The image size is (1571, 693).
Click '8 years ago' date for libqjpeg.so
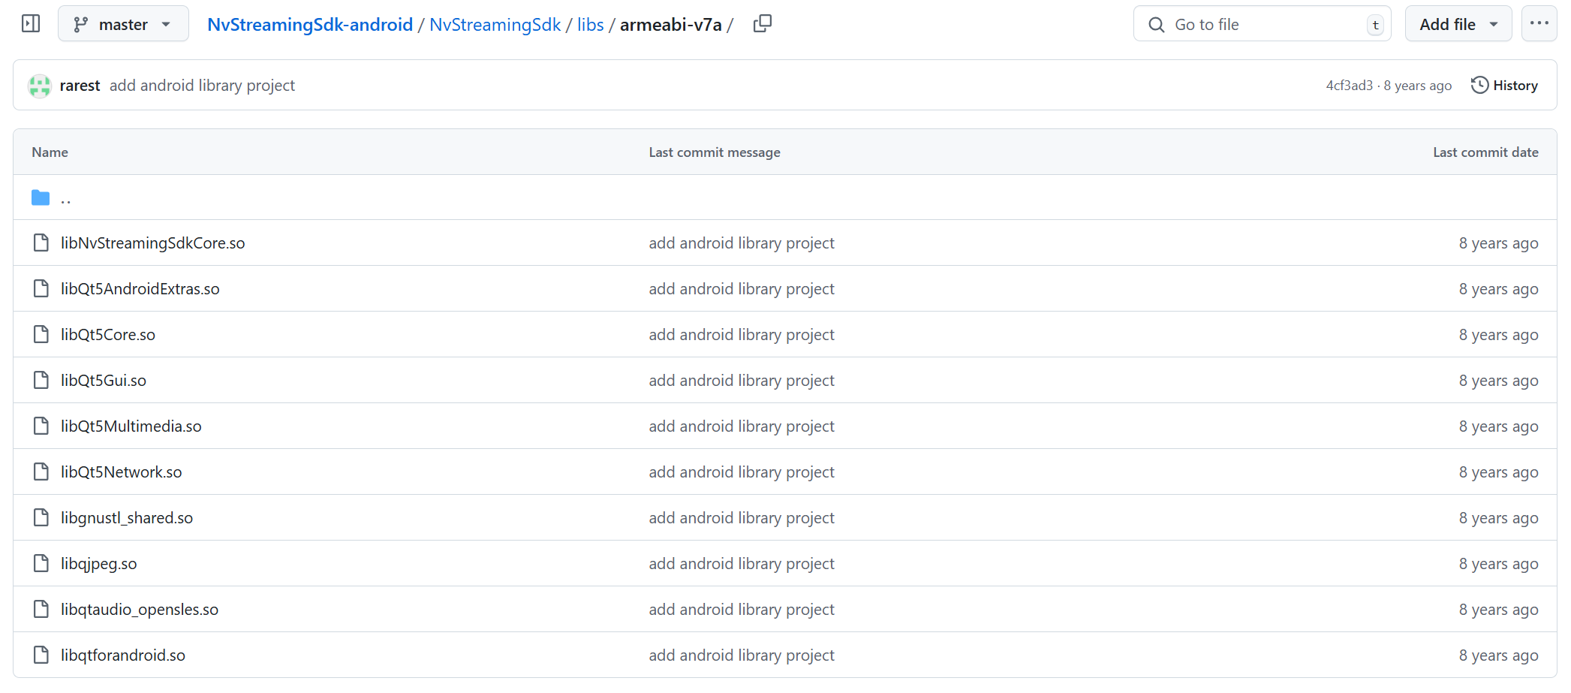pos(1498,564)
